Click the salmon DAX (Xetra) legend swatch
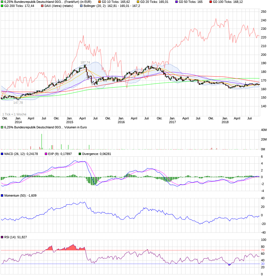Image resolution: width=272 pixels, height=277 pixels. 42,6
